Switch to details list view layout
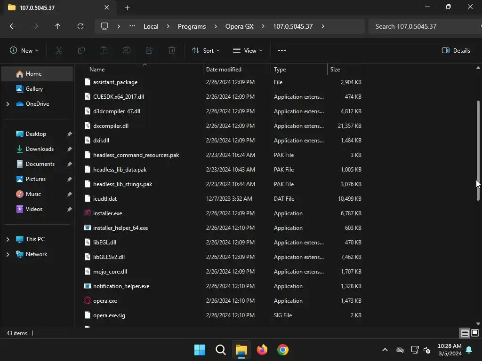This screenshot has width=482, height=361. click(465, 333)
